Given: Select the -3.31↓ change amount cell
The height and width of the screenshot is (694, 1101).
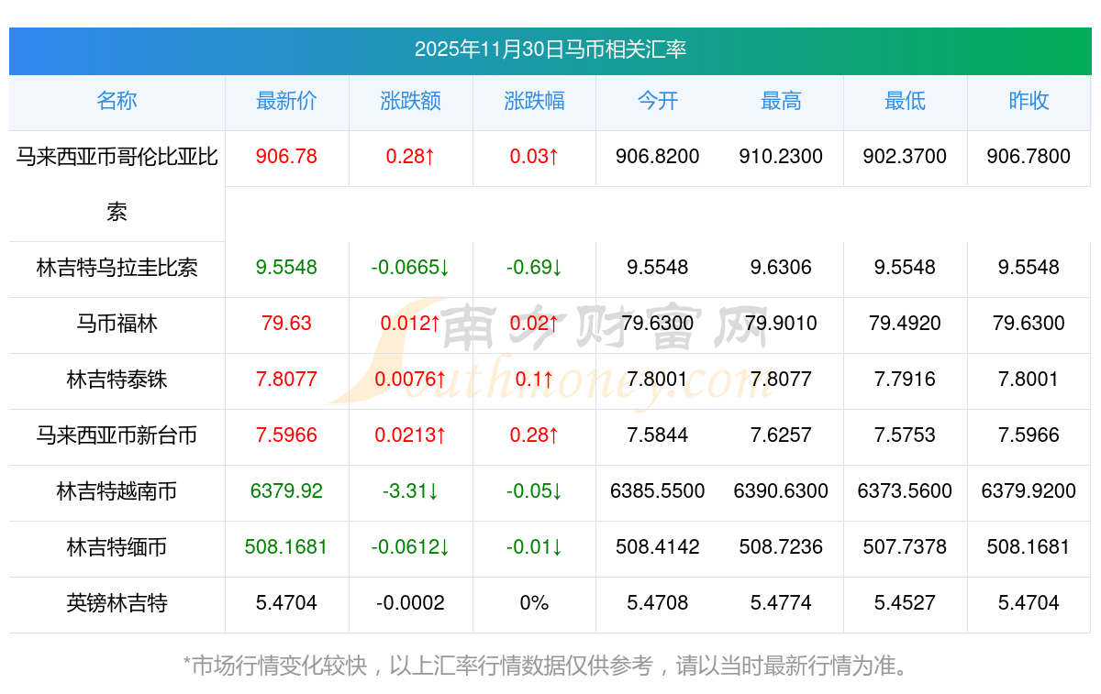Looking at the screenshot, I should (x=410, y=491).
